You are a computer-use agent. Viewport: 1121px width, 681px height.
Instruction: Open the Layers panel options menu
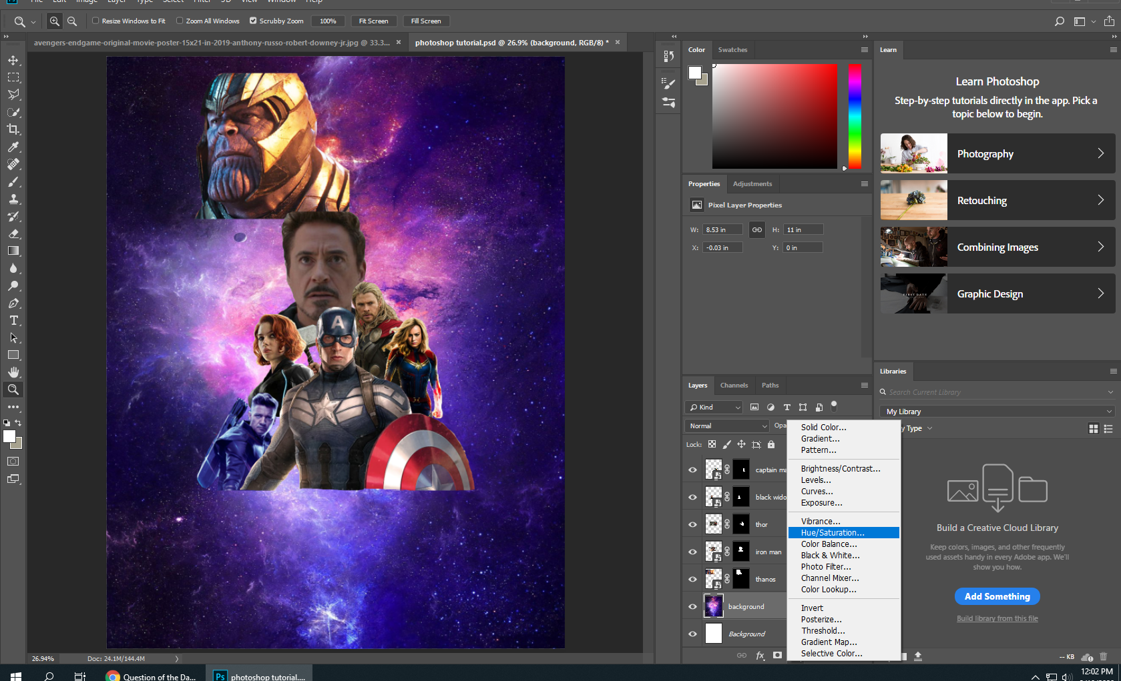(x=865, y=386)
